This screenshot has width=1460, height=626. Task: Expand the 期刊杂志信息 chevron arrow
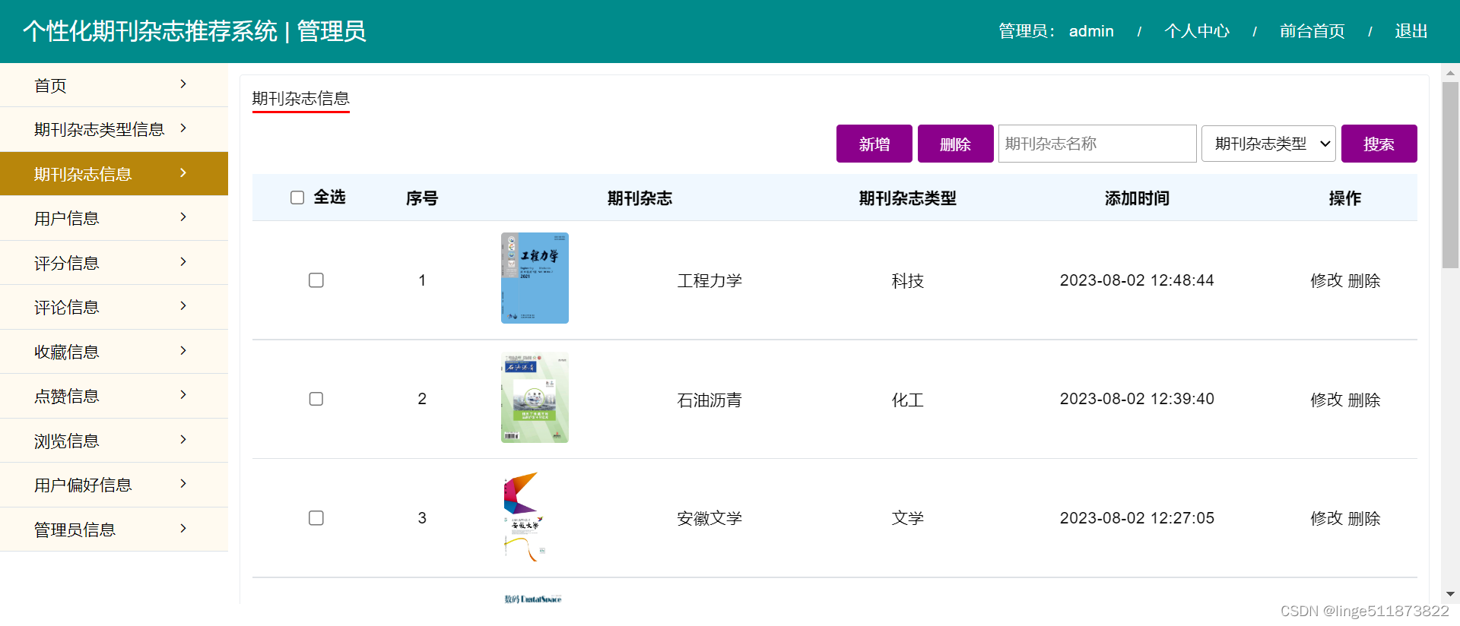[x=183, y=173]
